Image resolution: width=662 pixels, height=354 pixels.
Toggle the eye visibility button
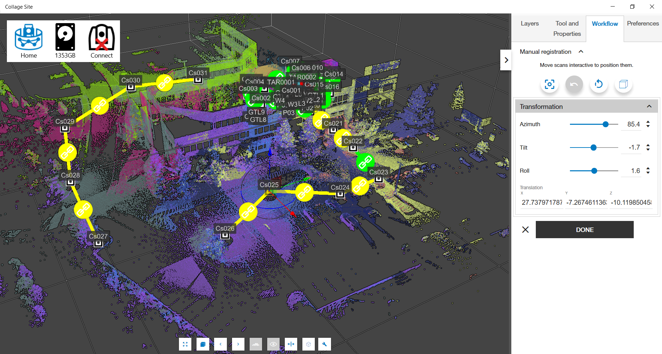point(273,344)
